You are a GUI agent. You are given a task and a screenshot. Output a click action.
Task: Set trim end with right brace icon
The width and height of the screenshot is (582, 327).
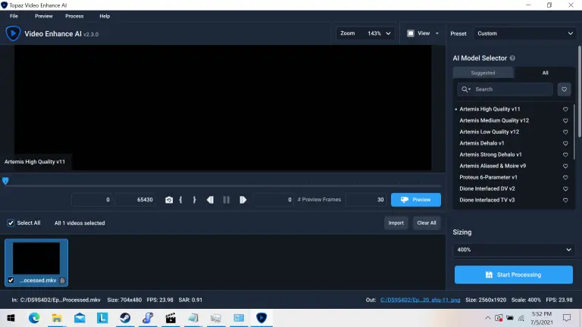pos(194,200)
